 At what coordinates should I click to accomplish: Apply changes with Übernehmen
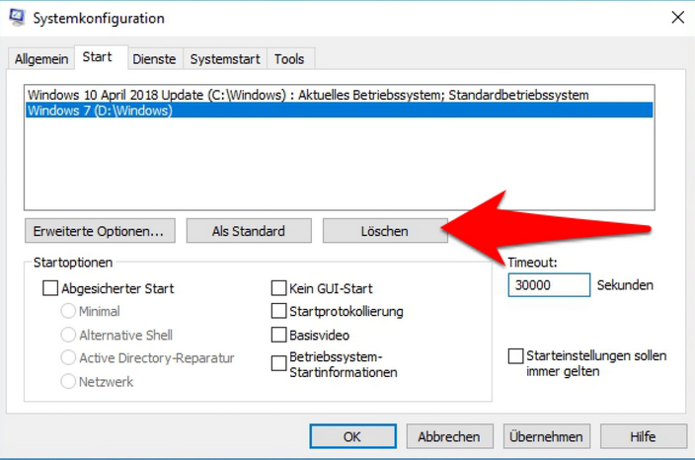pyautogui.click(x=547, y=436)
